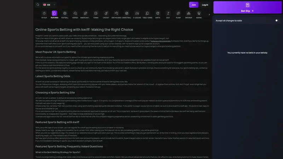
Task: Click the Join button
Action: click(194, 5)
